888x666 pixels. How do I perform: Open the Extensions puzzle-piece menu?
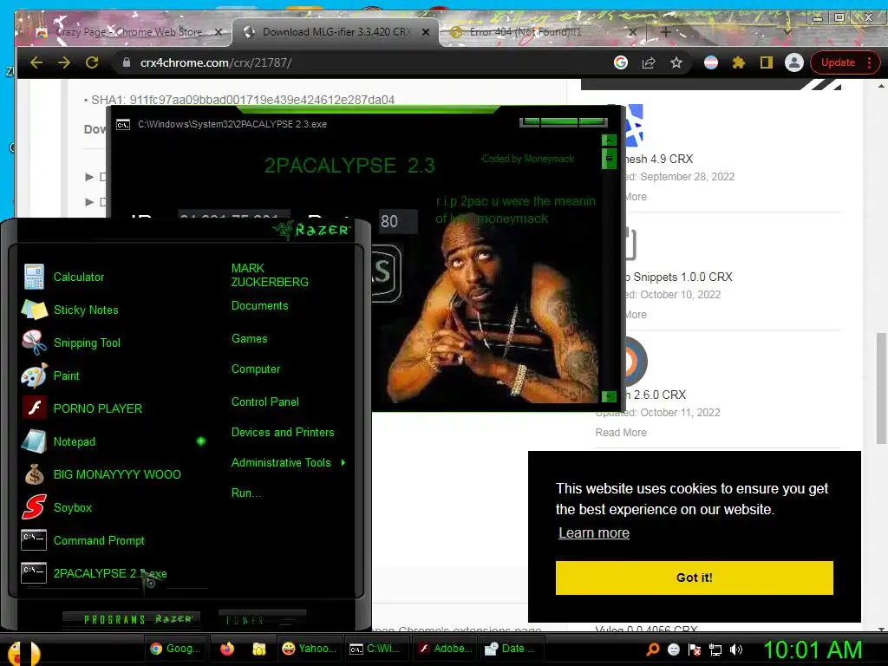point(739,62)
